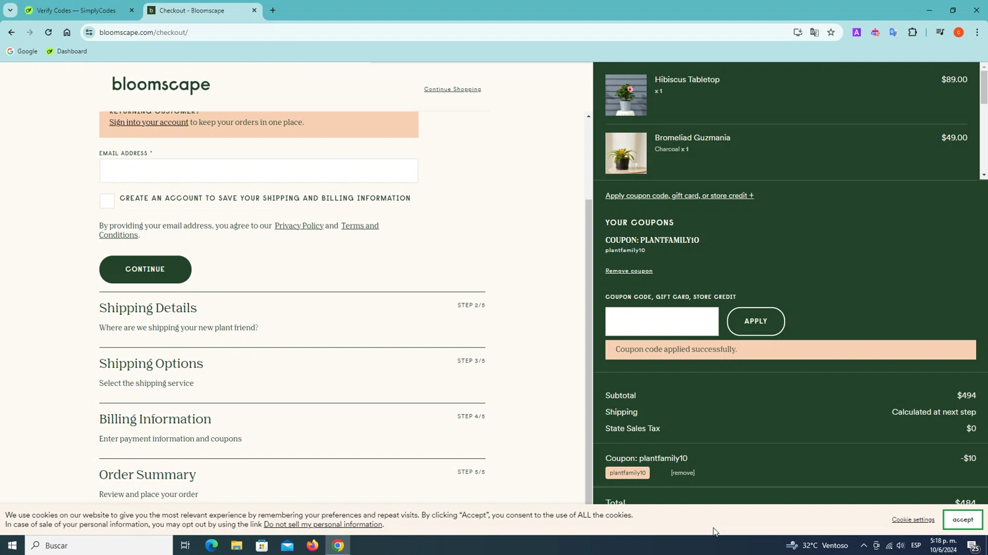View site information icon in address bar
The height and width of the screenshot is (555, 988).
[x=89, y=32]
